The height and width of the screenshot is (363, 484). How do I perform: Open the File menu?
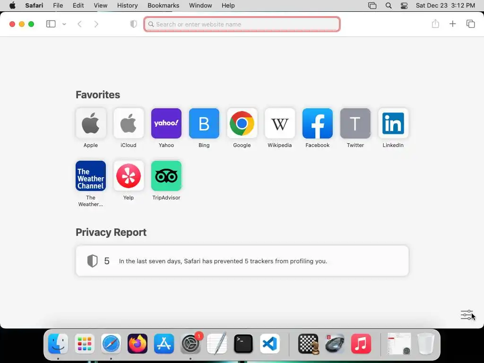point(58,6)
